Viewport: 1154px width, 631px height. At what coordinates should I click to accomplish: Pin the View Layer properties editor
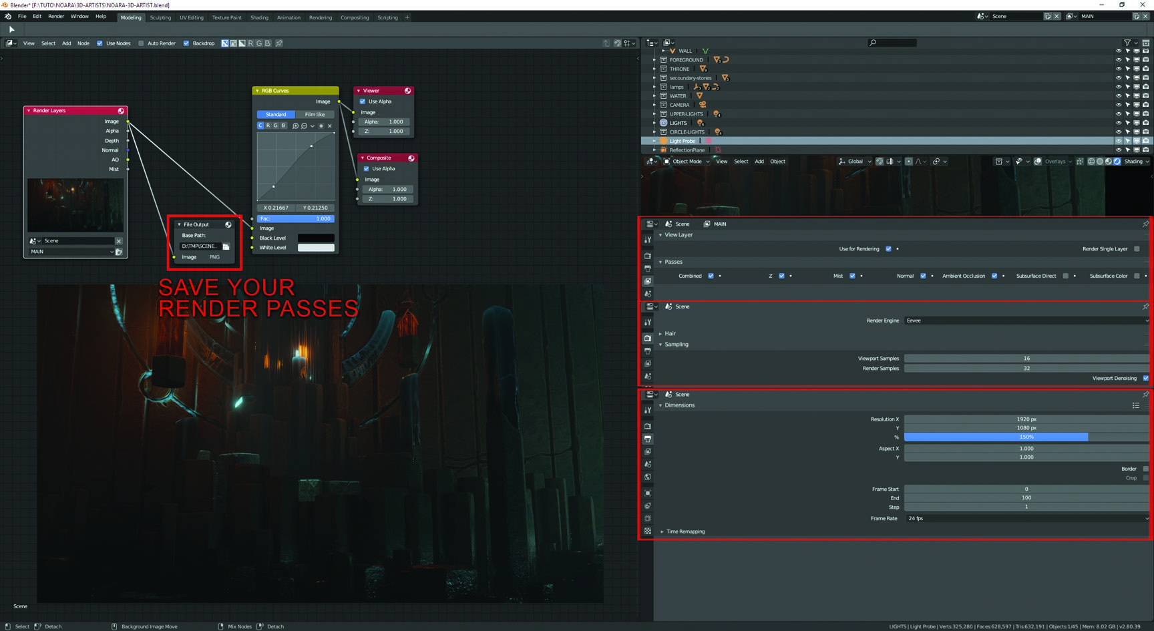(1145, 224)
